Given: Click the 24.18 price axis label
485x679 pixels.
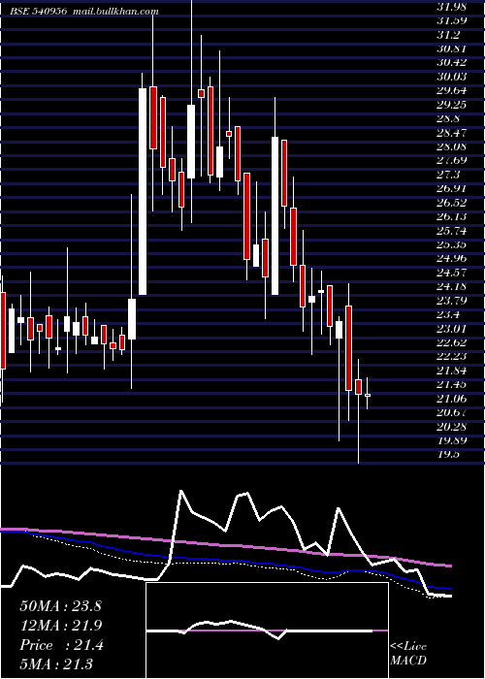Looking at the screenshot, I should (452, 286).
